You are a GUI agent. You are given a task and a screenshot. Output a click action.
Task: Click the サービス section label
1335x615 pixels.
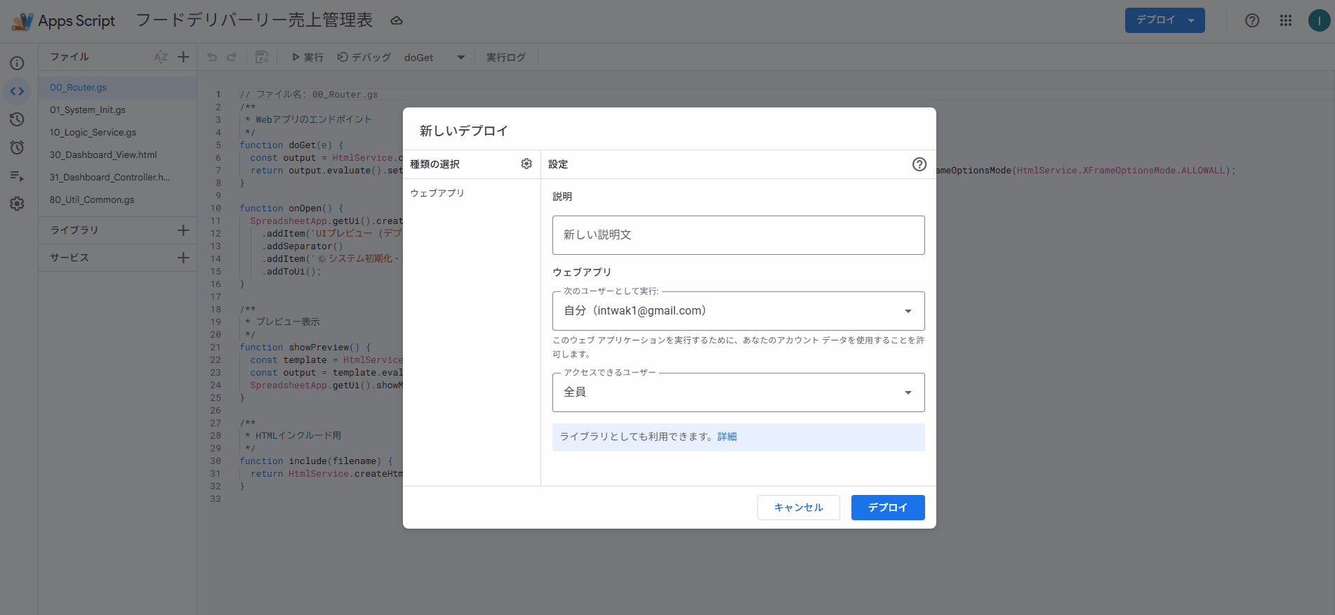[x=69, y=258]
